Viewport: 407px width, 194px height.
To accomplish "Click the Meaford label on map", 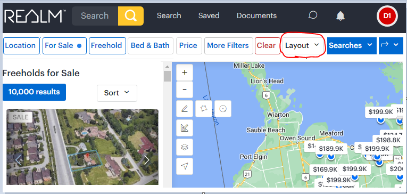I will click(331, 133).
